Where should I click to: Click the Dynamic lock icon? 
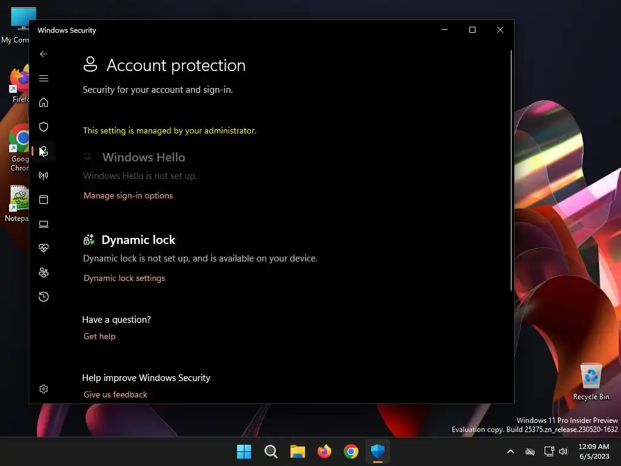[x=89, y=240]
